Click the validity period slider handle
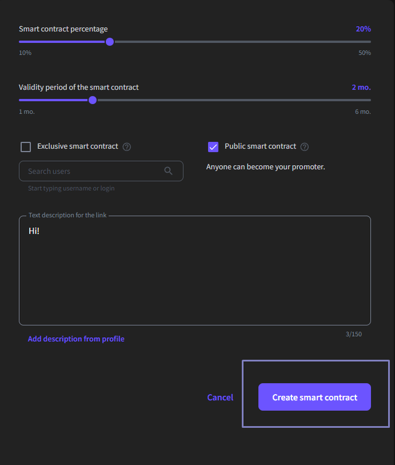Screen dimensions: 395x465 point(93,100)
